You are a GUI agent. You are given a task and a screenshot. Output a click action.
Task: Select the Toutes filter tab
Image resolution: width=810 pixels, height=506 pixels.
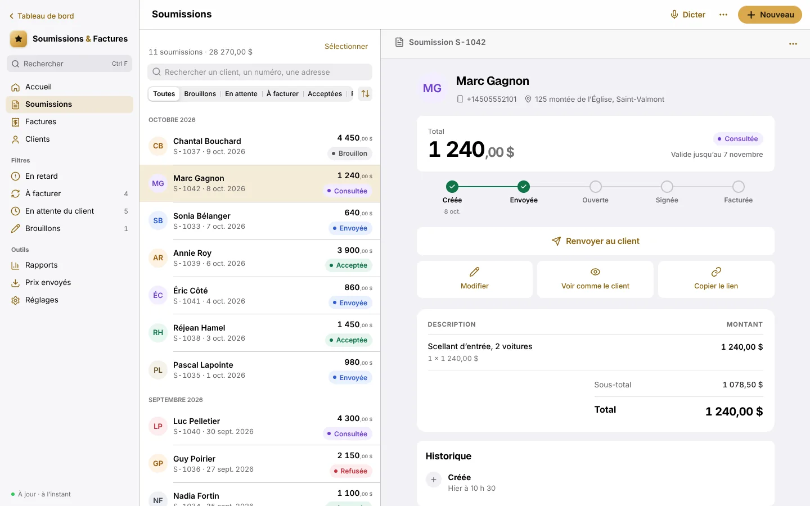click(164, 94)
